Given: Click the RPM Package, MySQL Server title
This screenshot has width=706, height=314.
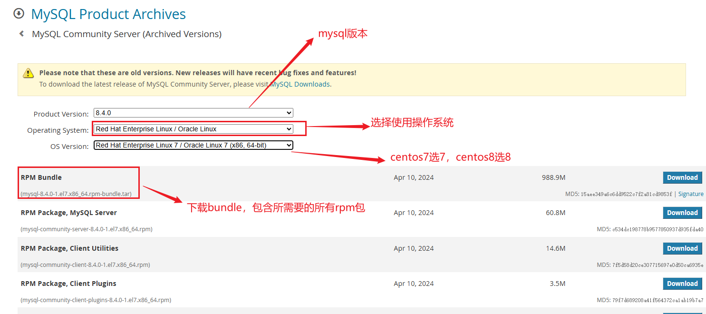Looking at the screenshot, I should pos(69,213).
